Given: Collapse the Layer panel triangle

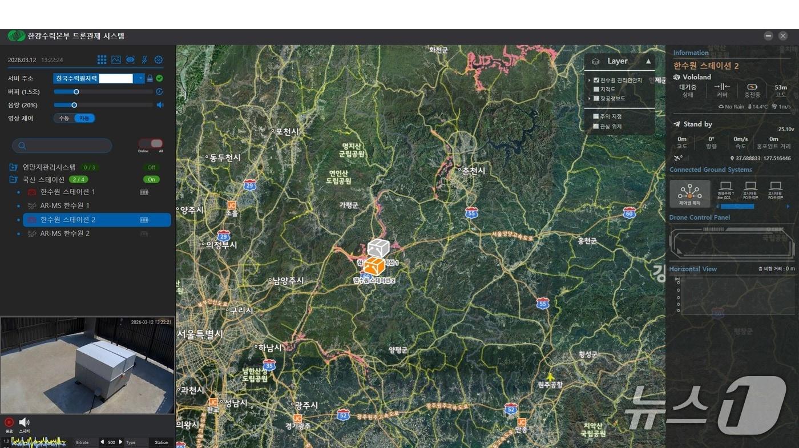Looking at the screenshot, I should click(x=648, y=61).
